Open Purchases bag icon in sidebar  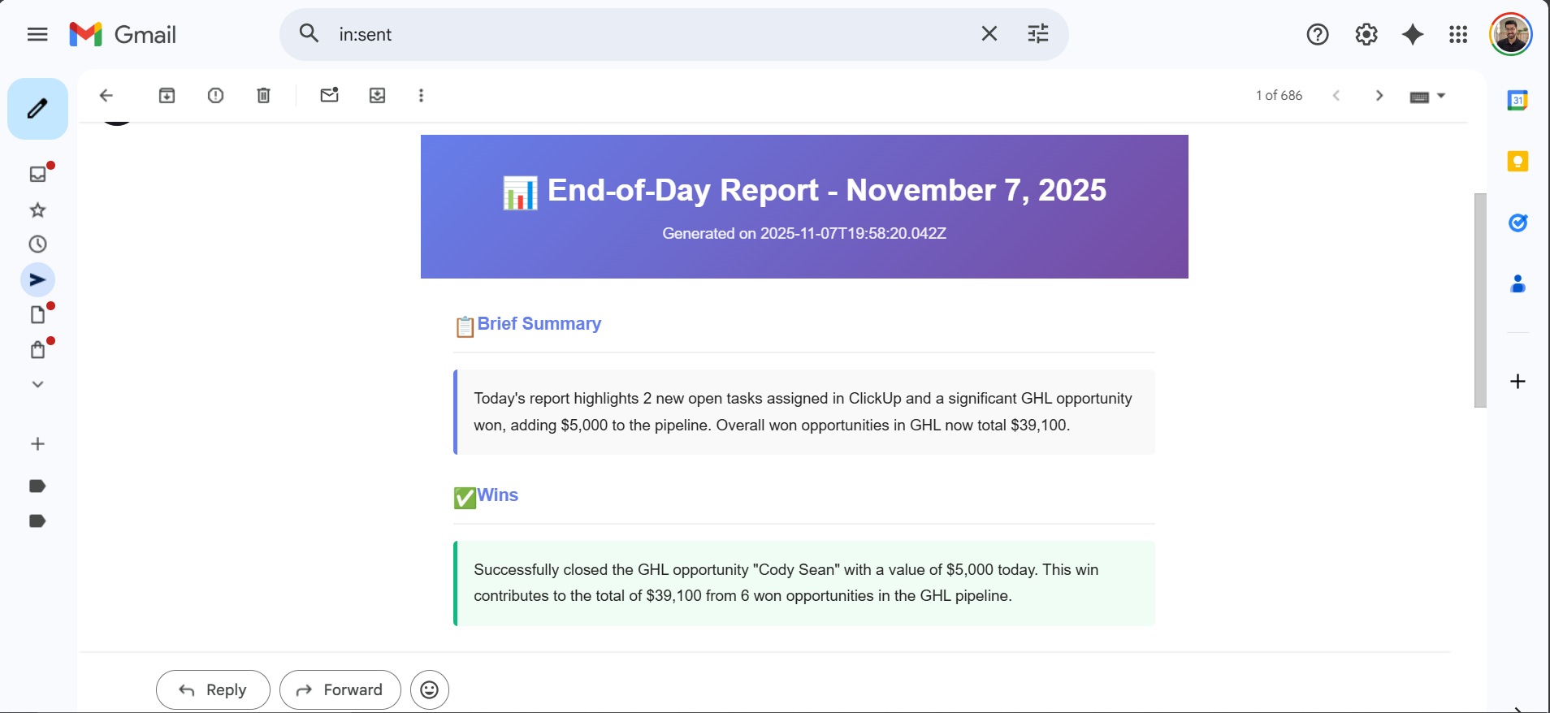tap(37, 350)
